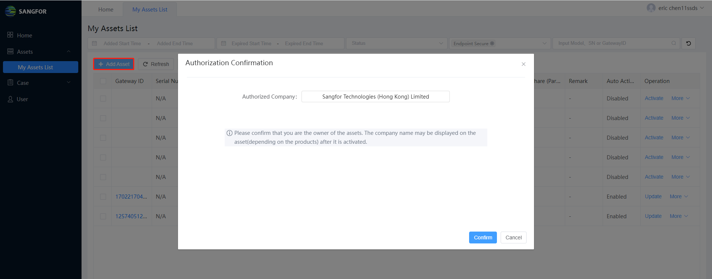Image resolution: width=712 pixels, height=279 pixels.
Task: Check the box for gateway 125740512 row
Action: [x=103, y=216]
